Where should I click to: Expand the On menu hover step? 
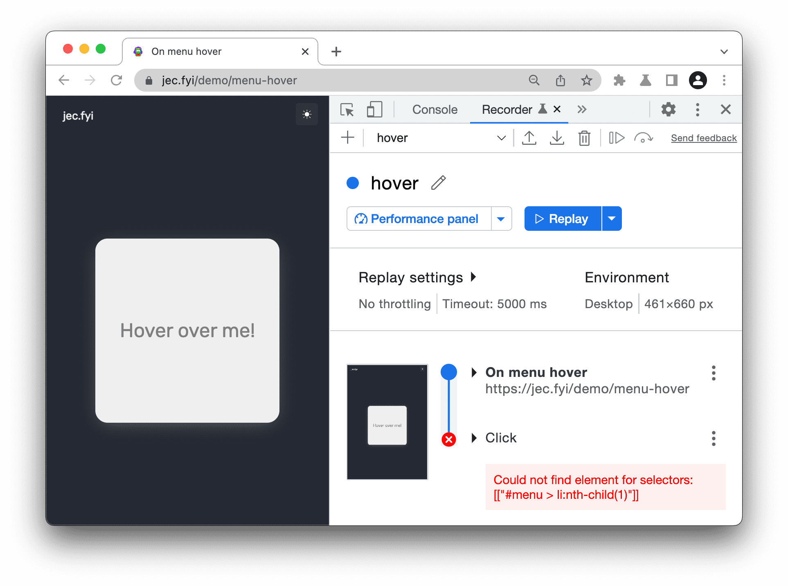(x=474, y=372)
